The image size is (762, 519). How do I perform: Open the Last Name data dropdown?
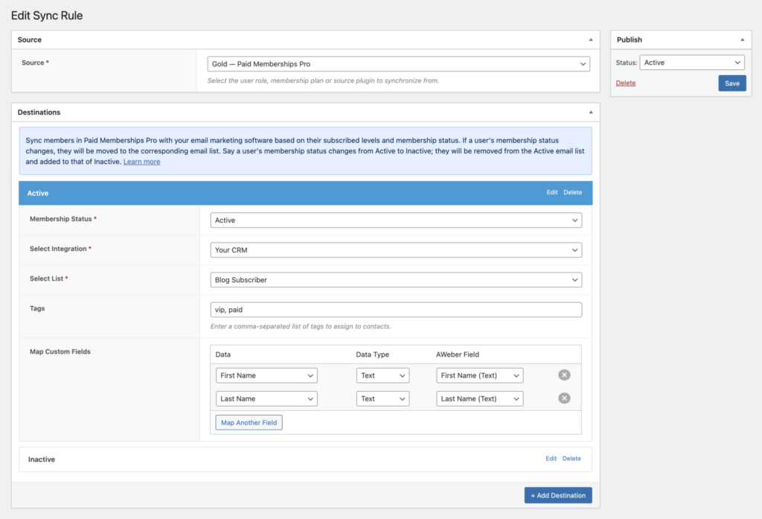(266, 399)
